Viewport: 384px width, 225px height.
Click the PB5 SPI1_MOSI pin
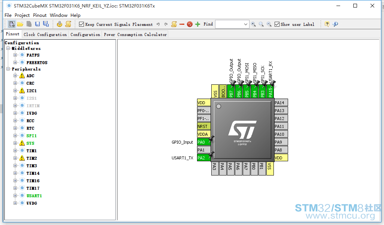(247, 91)
